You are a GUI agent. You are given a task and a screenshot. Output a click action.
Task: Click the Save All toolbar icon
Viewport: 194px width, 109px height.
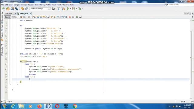17,9
